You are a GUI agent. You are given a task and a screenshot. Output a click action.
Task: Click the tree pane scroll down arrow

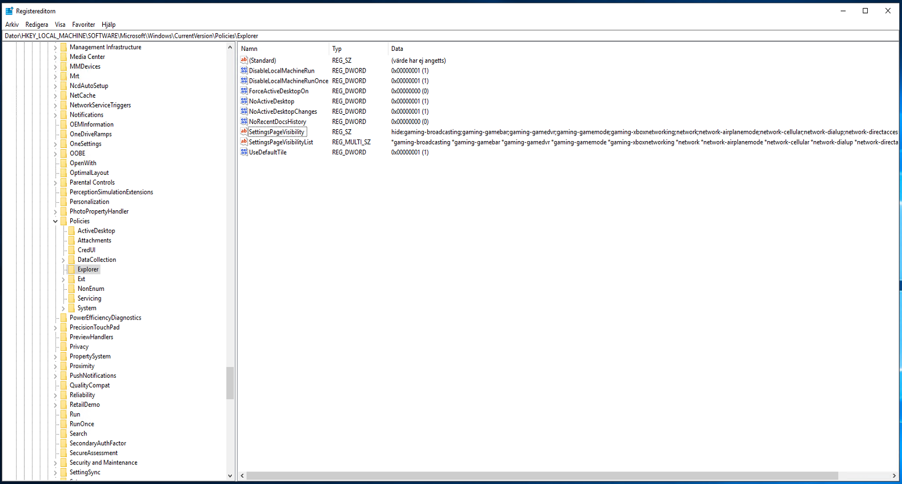pyautogui.click(x=230, y=475)
